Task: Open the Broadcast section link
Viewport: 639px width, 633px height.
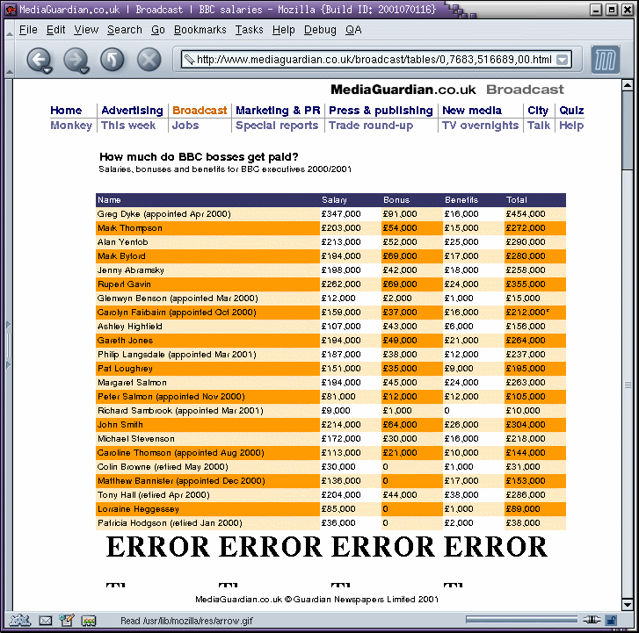Action: 200,111
